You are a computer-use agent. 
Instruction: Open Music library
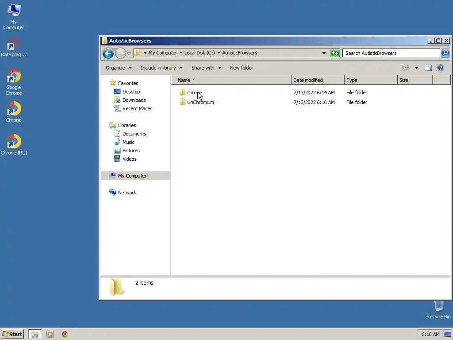tap(124, 142)
